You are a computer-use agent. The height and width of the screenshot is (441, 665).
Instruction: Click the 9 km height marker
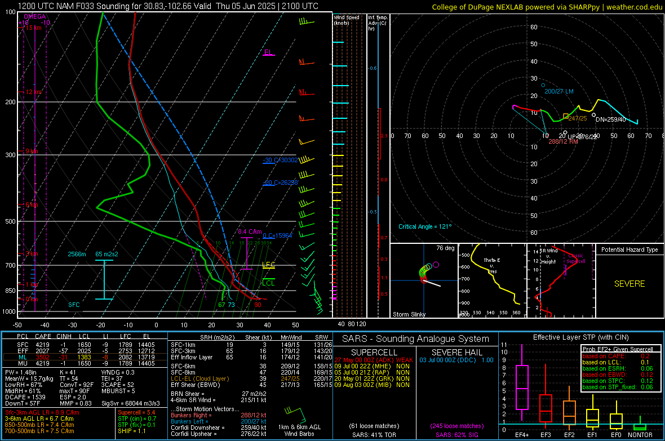coord(32,152)
